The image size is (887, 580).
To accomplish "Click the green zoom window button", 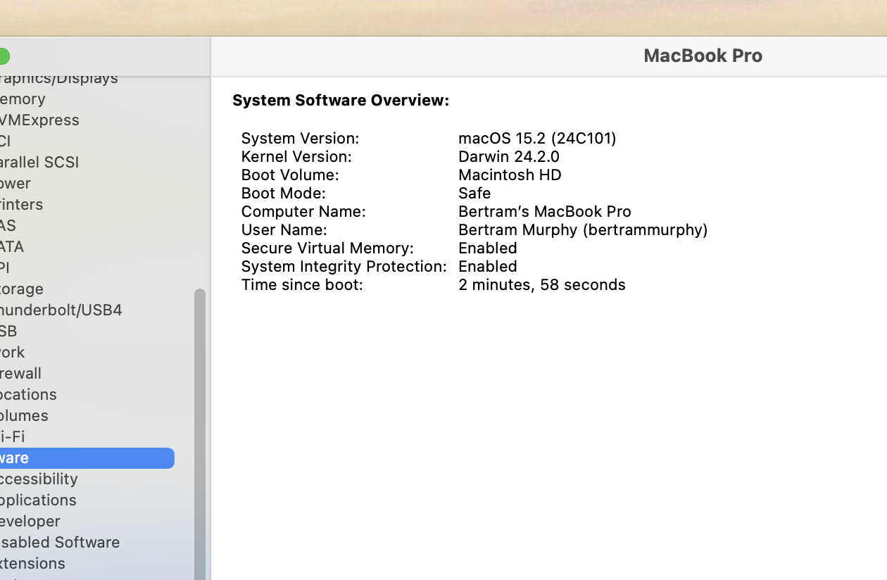I will pos(3,56).
